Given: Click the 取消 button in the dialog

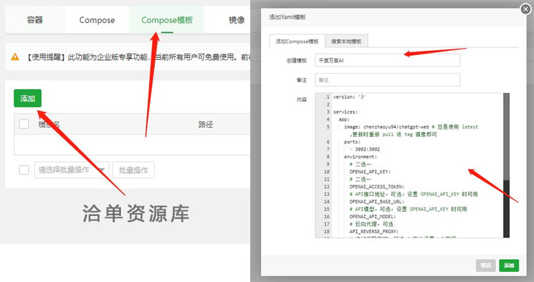Looking at the screenshot, I should click(486, 265).
